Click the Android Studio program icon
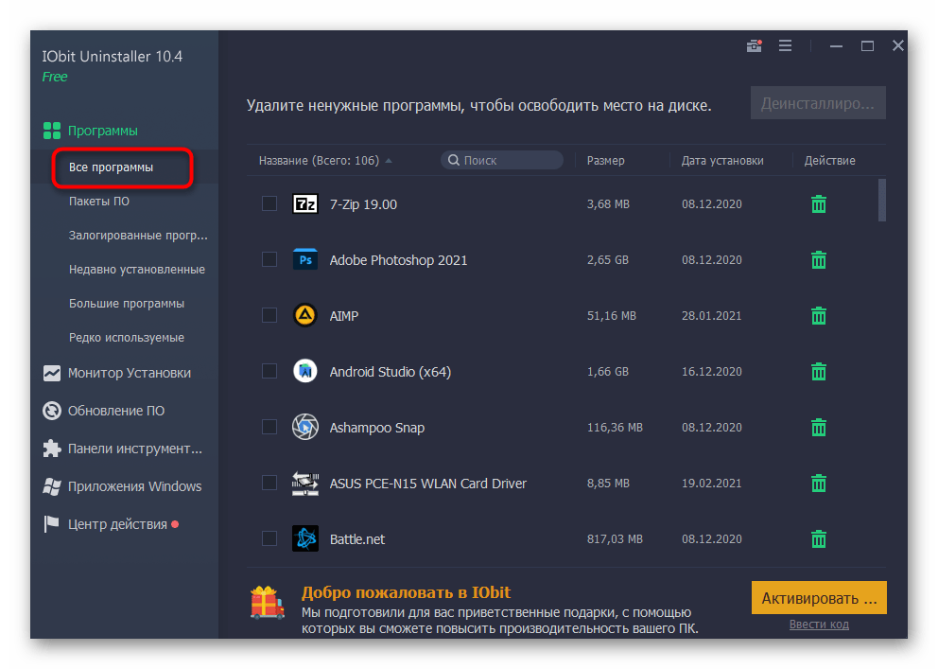938x669 pixels. (x=305, y=372)
